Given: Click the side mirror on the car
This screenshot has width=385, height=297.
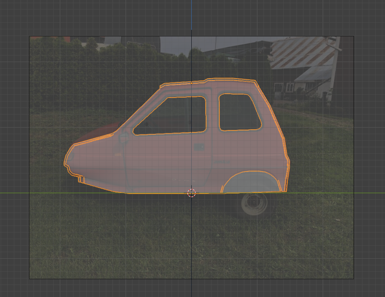Looking at the screenshot, I should click(x=124, y=138).
